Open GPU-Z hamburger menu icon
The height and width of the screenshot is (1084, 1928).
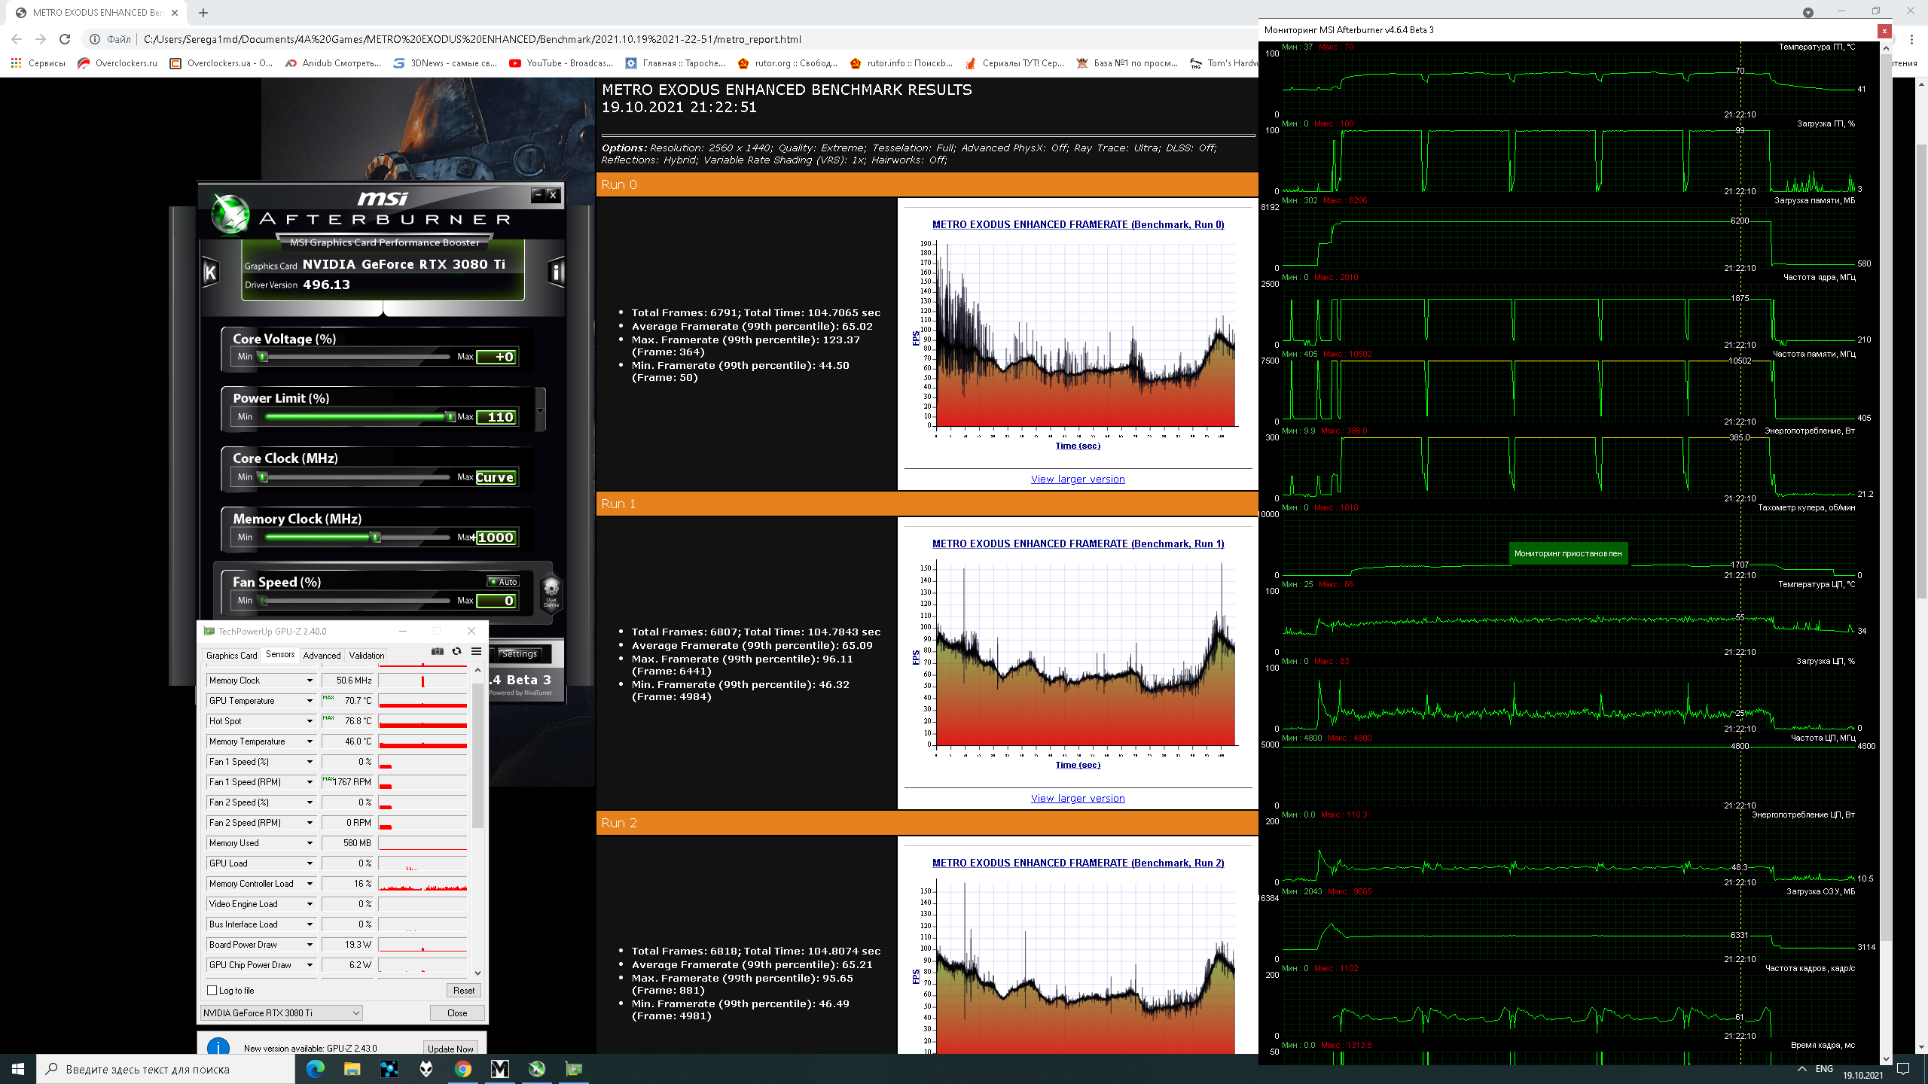[476, 652]
